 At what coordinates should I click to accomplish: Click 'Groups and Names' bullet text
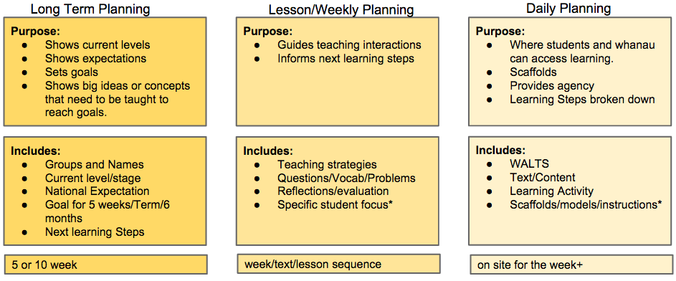[x=95, y=165]
